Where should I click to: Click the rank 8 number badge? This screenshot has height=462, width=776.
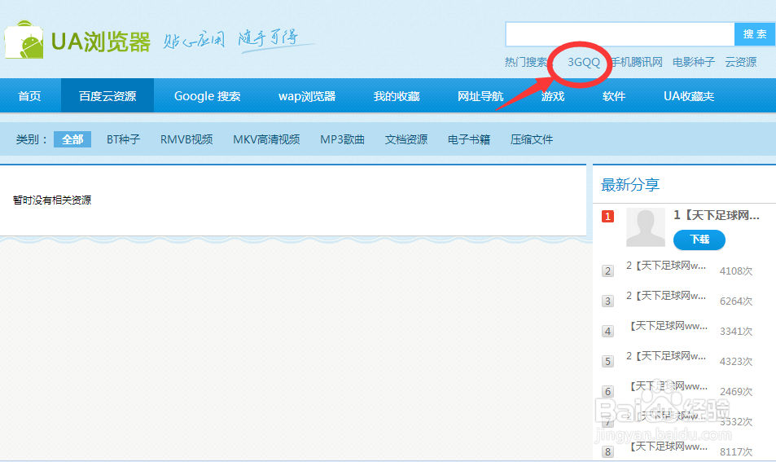(607, 451)
